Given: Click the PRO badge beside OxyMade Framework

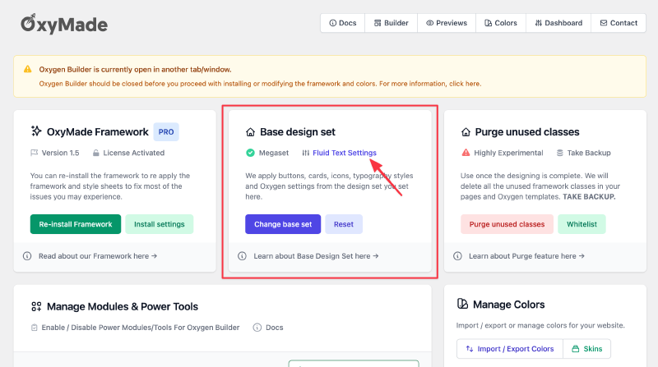Looking at the screenshot, I should (x=166, y=131).
